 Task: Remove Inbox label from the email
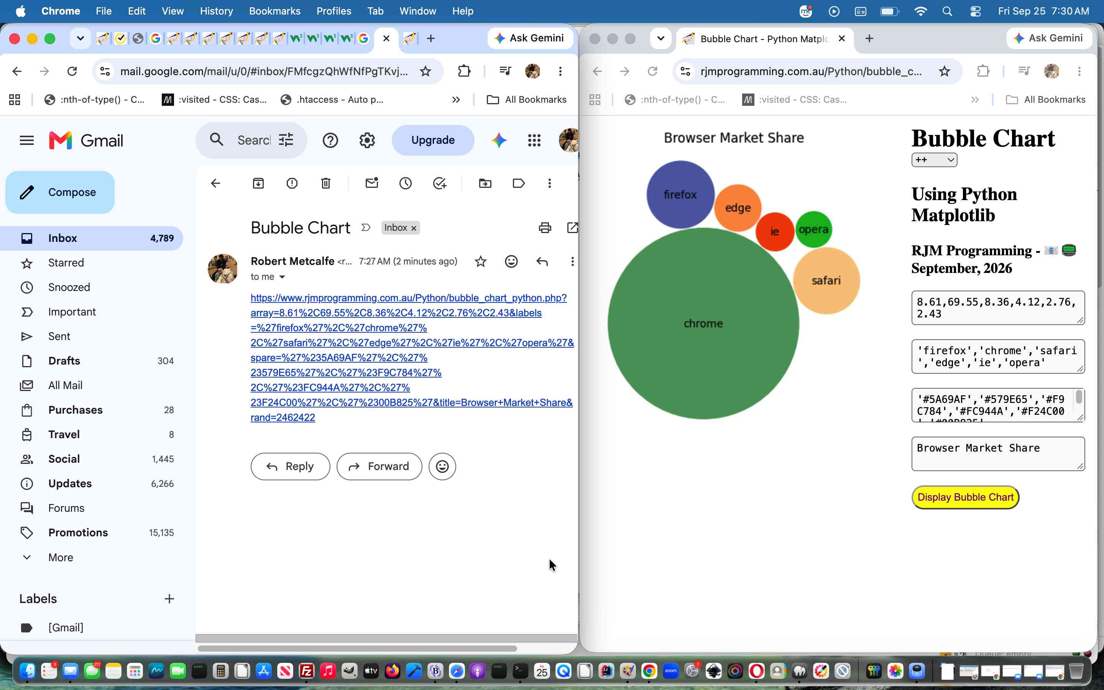tap(414, 228)
